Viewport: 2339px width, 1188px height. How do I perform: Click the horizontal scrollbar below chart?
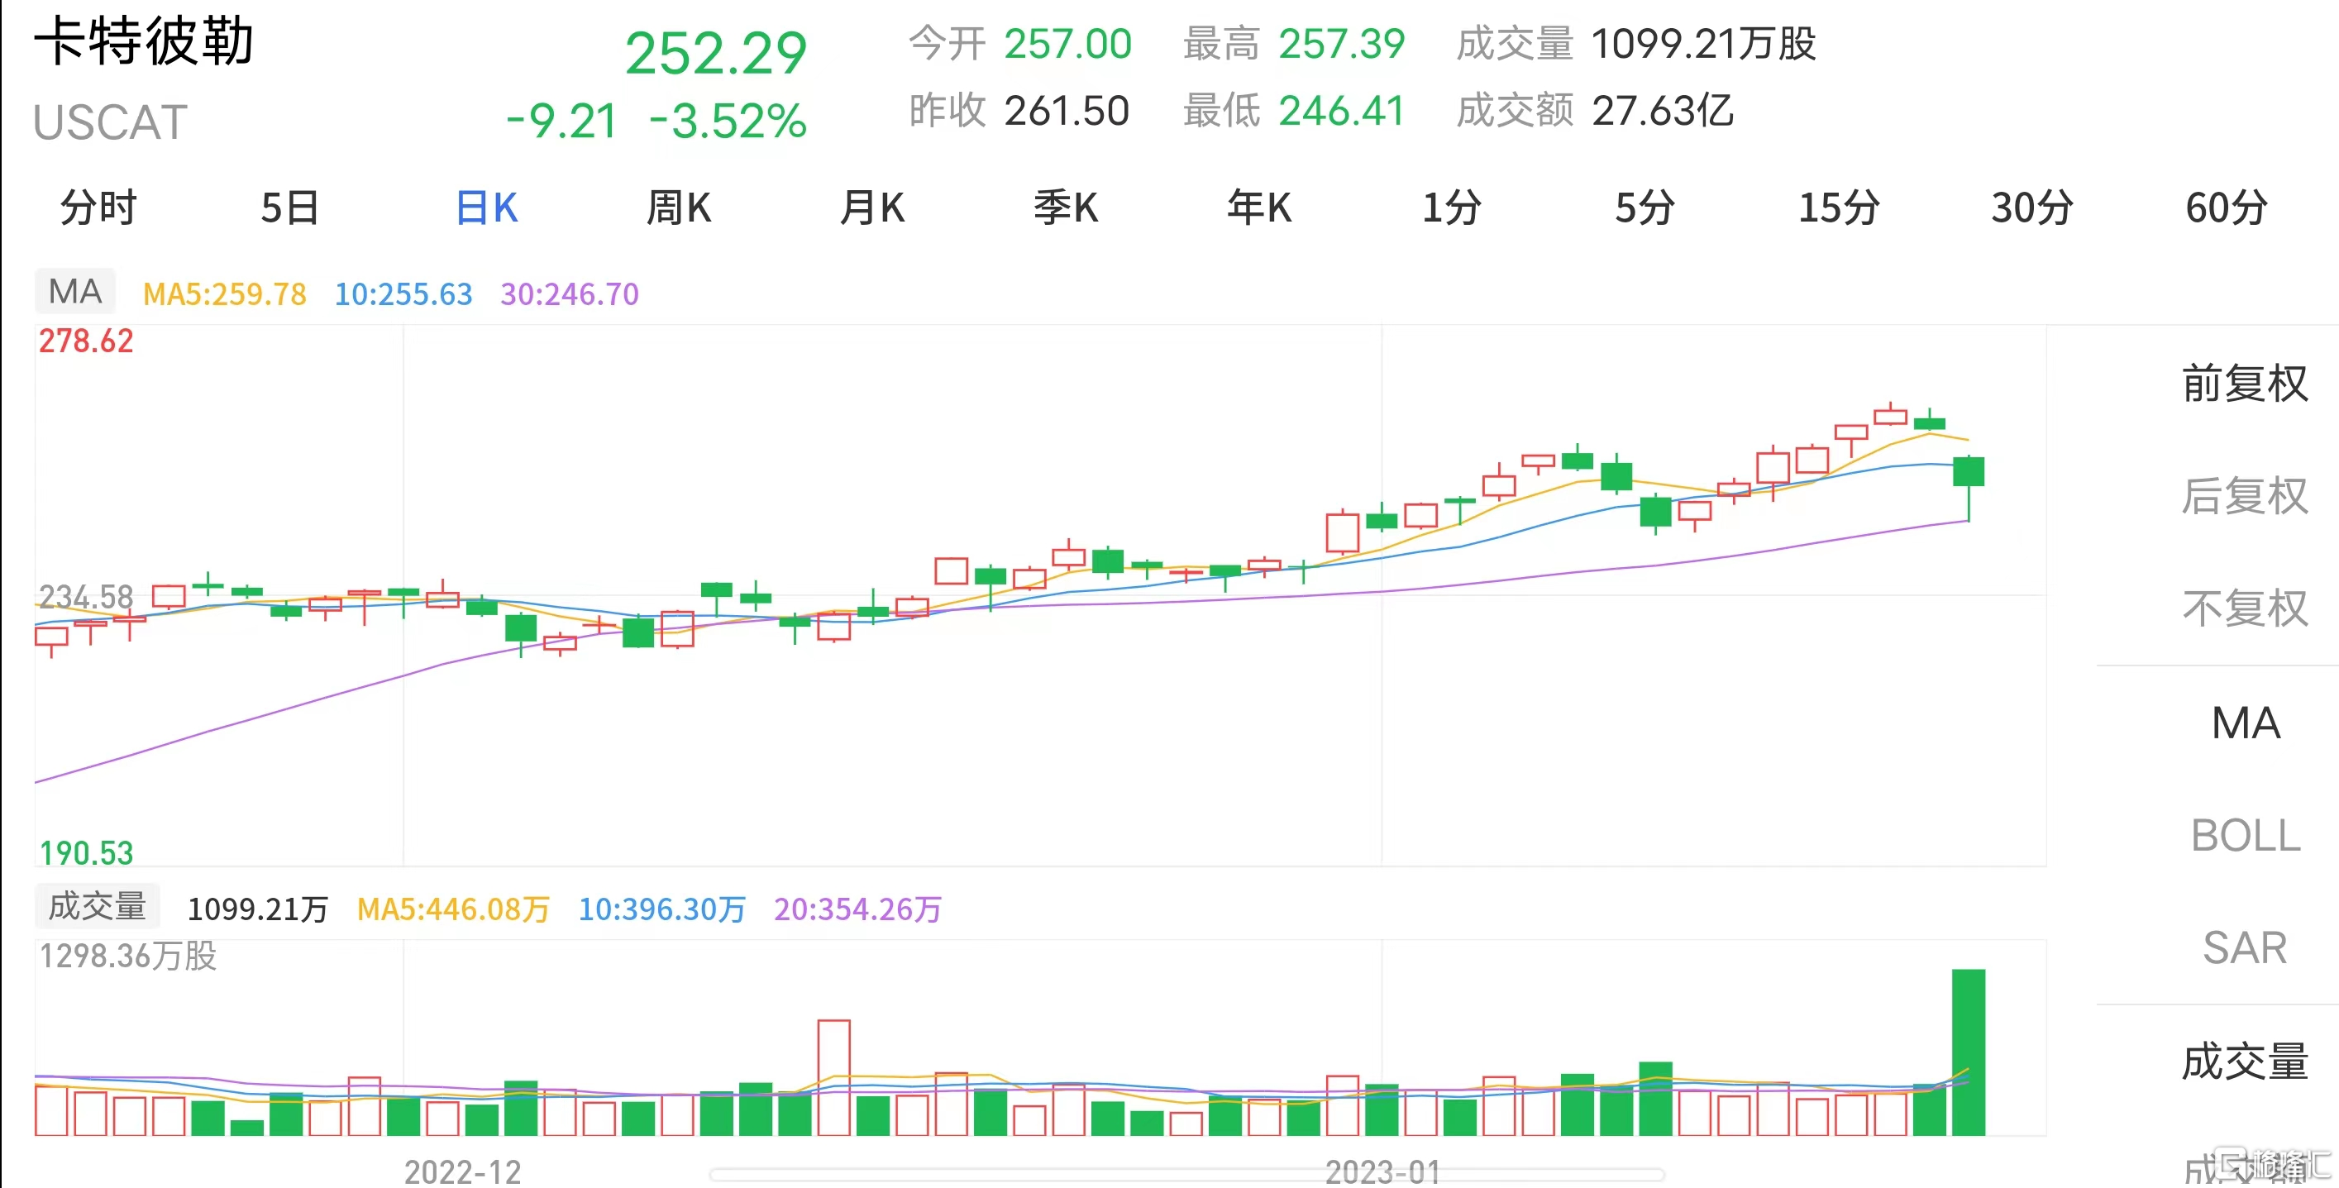(1186, 1175)
